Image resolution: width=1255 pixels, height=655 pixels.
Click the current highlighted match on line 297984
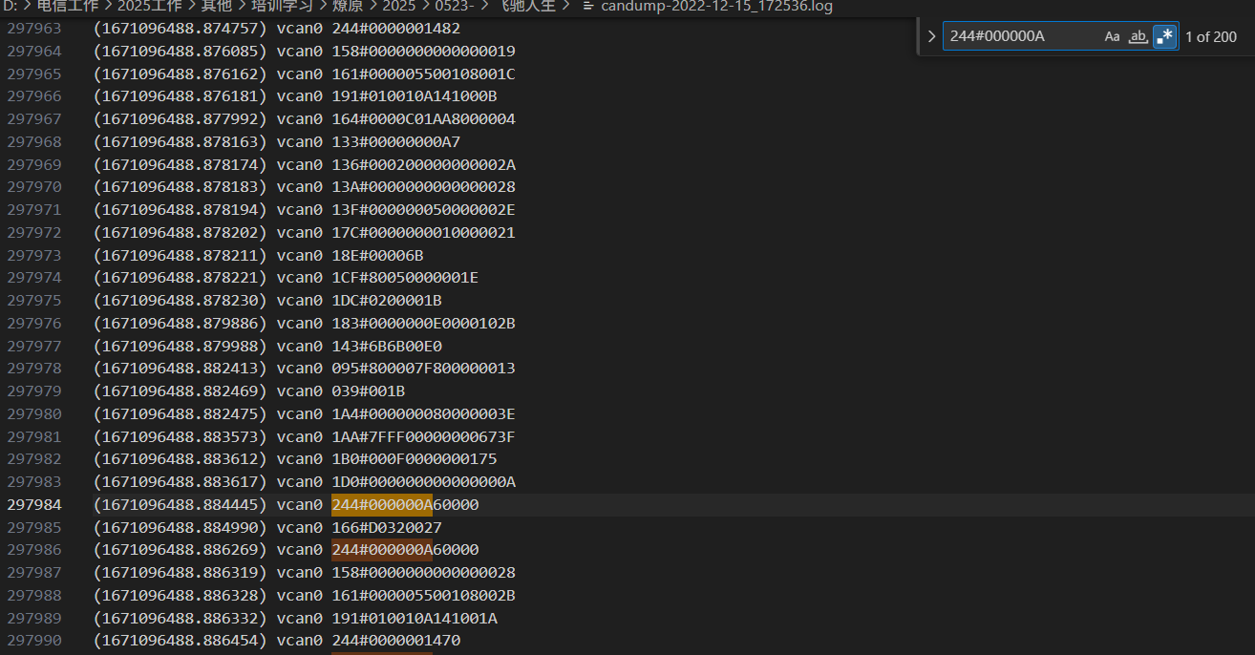tap(381, 505)
